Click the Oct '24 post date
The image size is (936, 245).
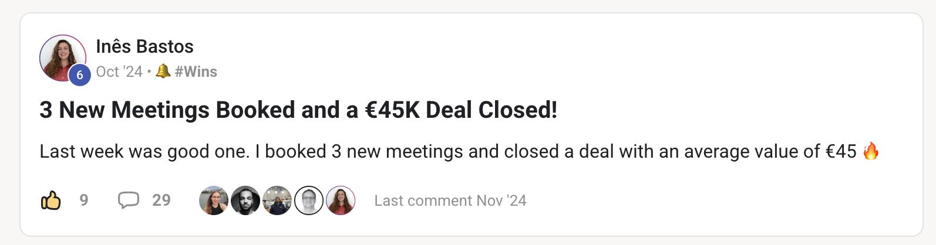click(x=119, y=72)
